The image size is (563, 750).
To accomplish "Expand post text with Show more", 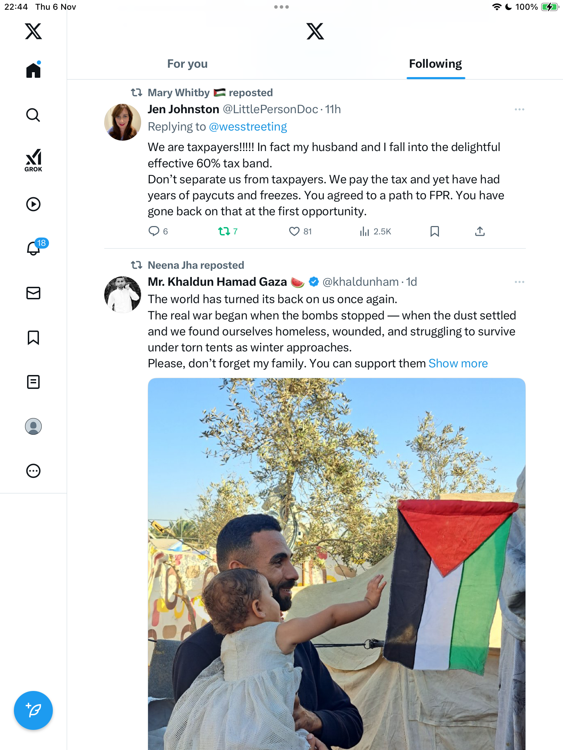I will (x=458, y=364).
